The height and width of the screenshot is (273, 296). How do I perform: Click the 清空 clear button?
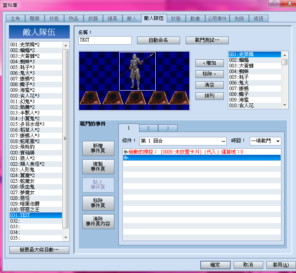(x=209, y=85)
